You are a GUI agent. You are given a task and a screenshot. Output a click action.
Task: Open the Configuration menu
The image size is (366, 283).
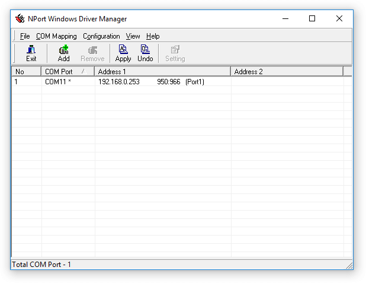pyautogui.click(x=101, y=36)
